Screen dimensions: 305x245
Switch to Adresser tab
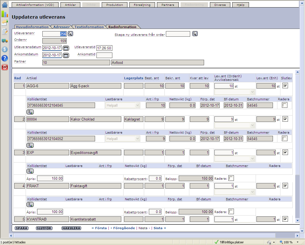(61, 27)
